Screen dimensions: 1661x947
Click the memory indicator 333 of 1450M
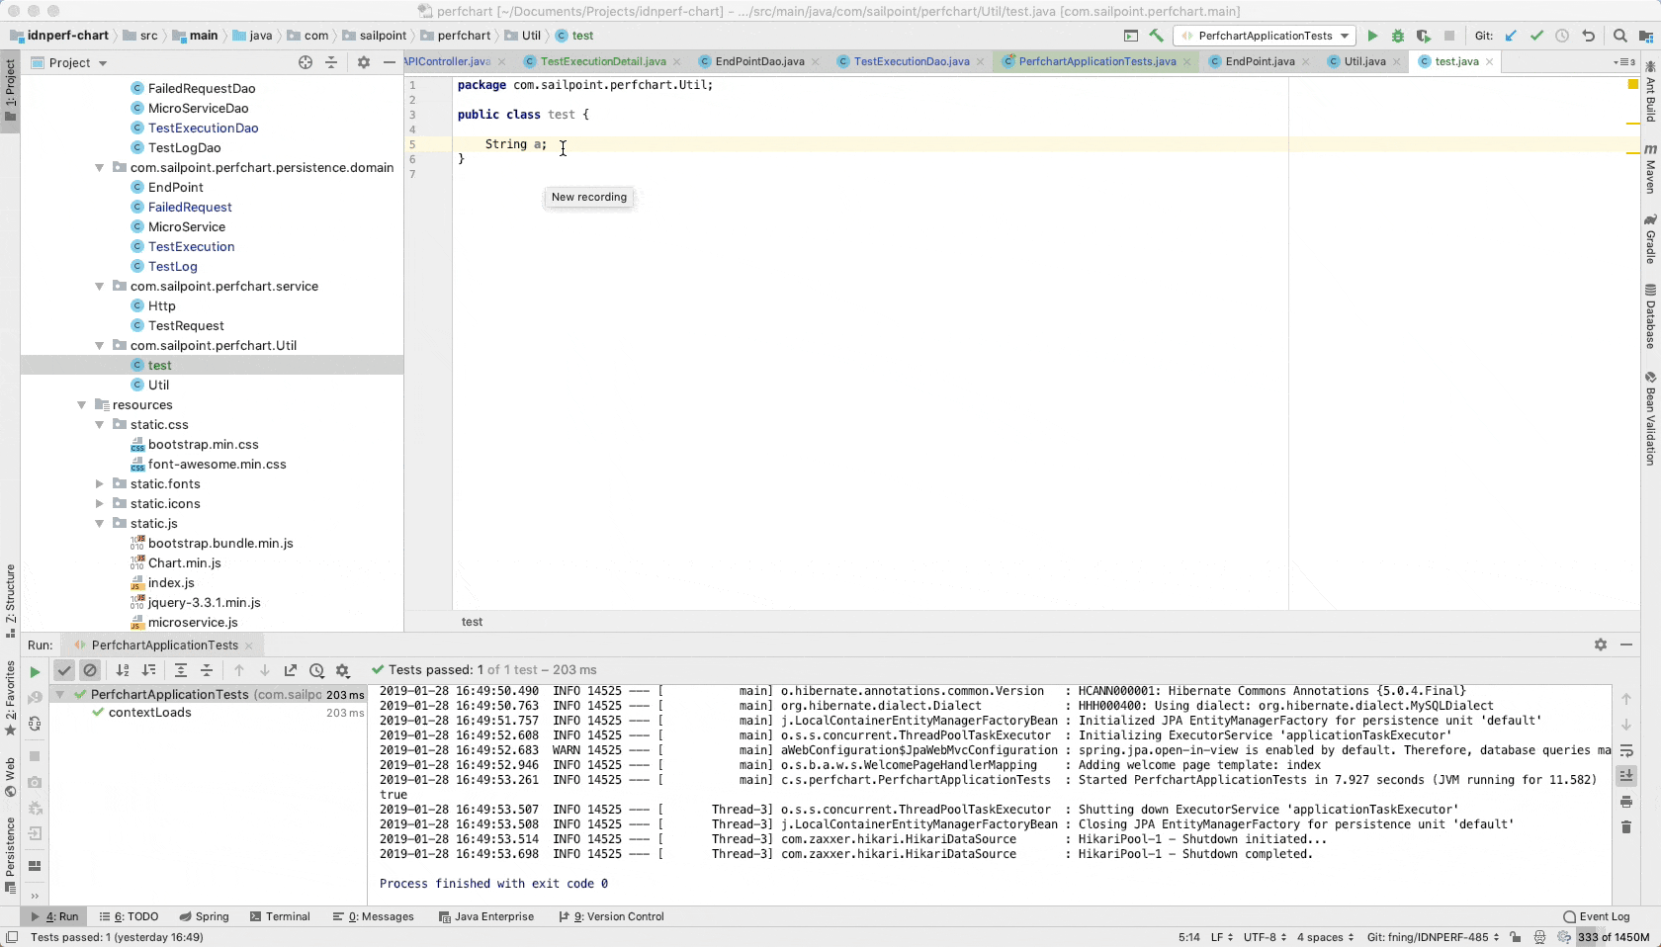pyautogui.click(x=1614, y=937)
